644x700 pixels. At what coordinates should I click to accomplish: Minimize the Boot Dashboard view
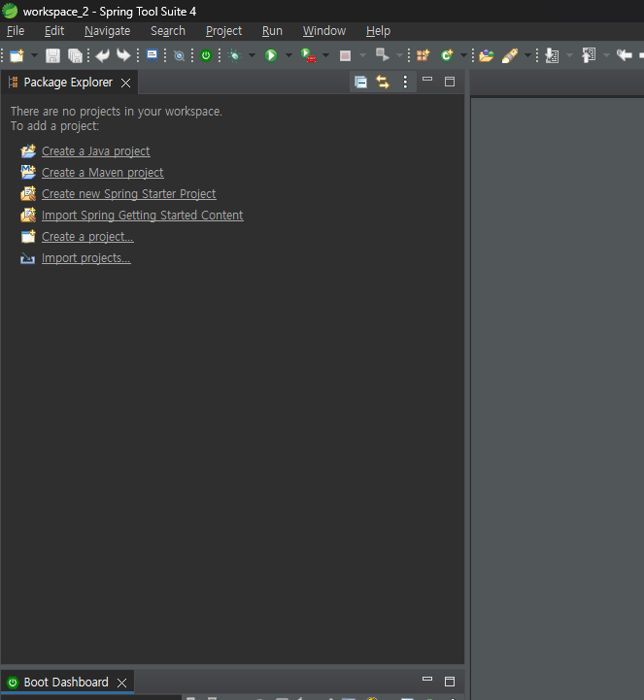point(427,679)
